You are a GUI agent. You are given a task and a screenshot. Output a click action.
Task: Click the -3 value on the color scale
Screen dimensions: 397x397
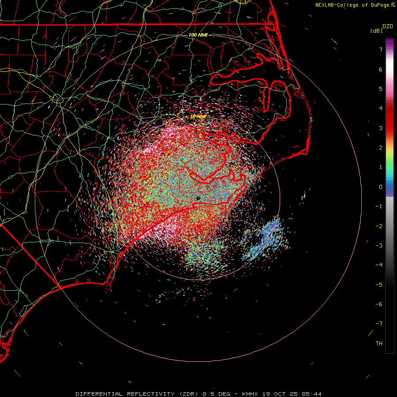(379, 246)
